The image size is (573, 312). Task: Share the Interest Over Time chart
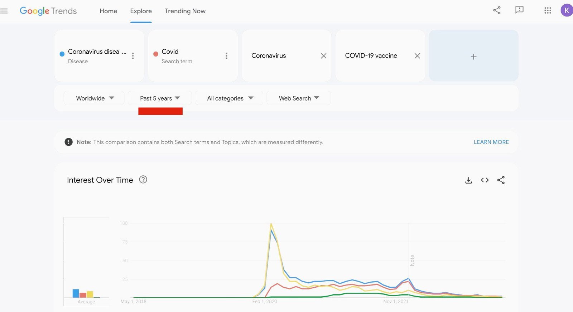click(x=501, y=180)
